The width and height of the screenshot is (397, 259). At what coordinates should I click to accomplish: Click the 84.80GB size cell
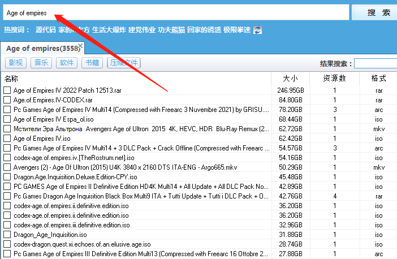[291, 100]
